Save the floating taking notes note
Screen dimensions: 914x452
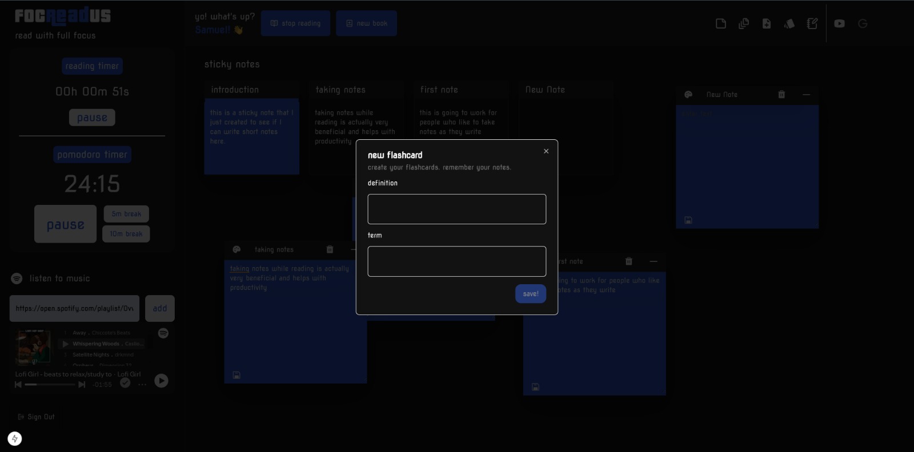(x=236, y=375)
